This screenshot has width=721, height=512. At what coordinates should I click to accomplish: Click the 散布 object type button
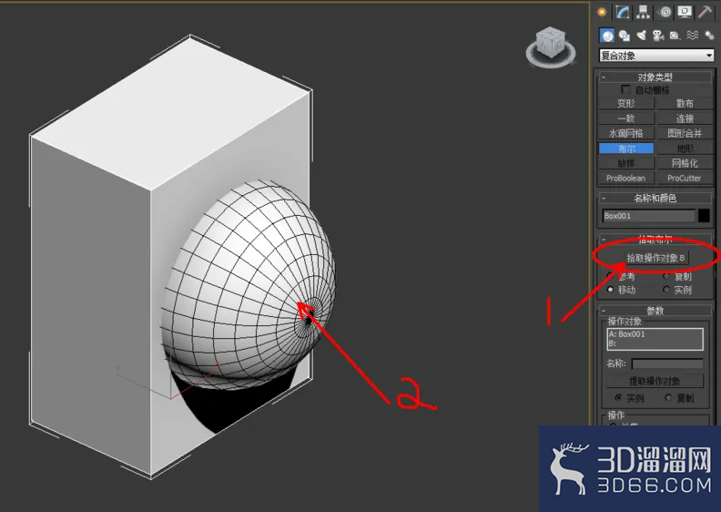(685, 104)
